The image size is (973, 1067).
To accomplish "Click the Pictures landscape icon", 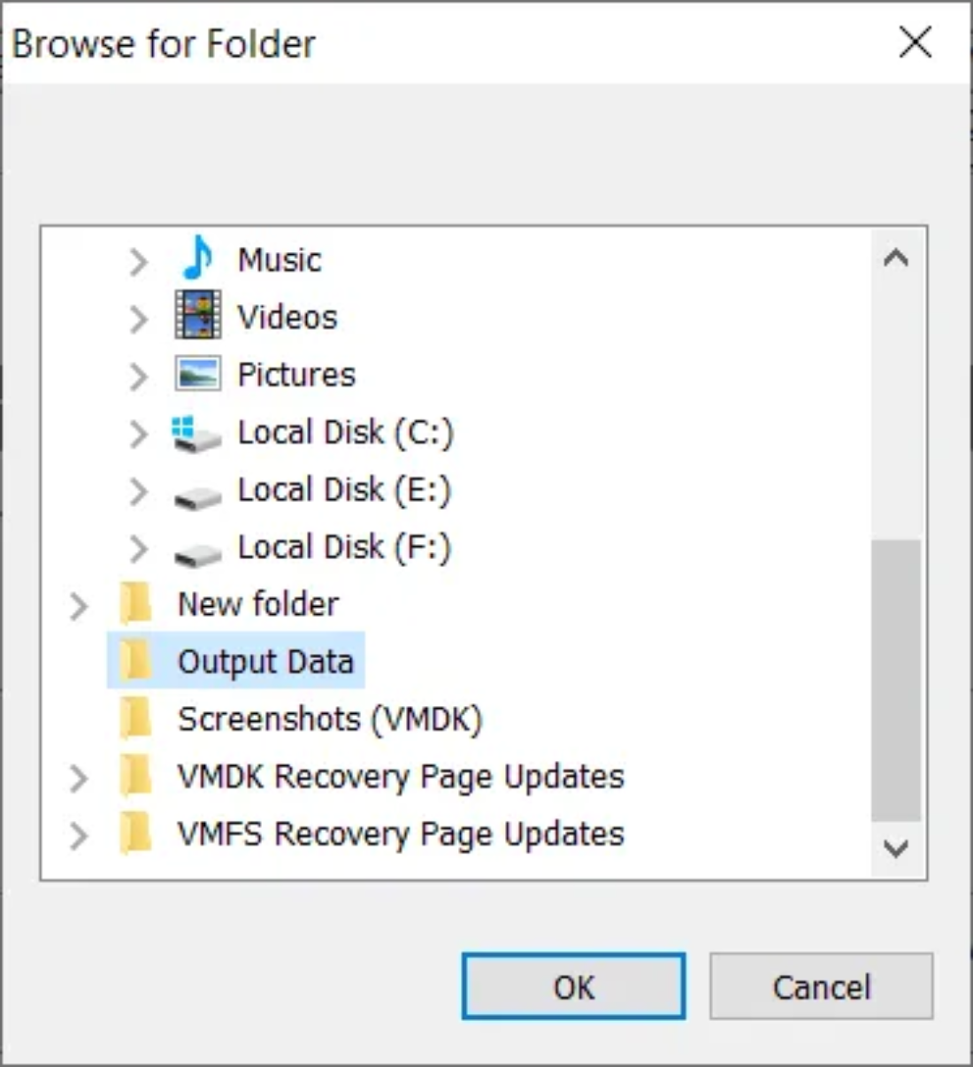I will coord(197,374).
